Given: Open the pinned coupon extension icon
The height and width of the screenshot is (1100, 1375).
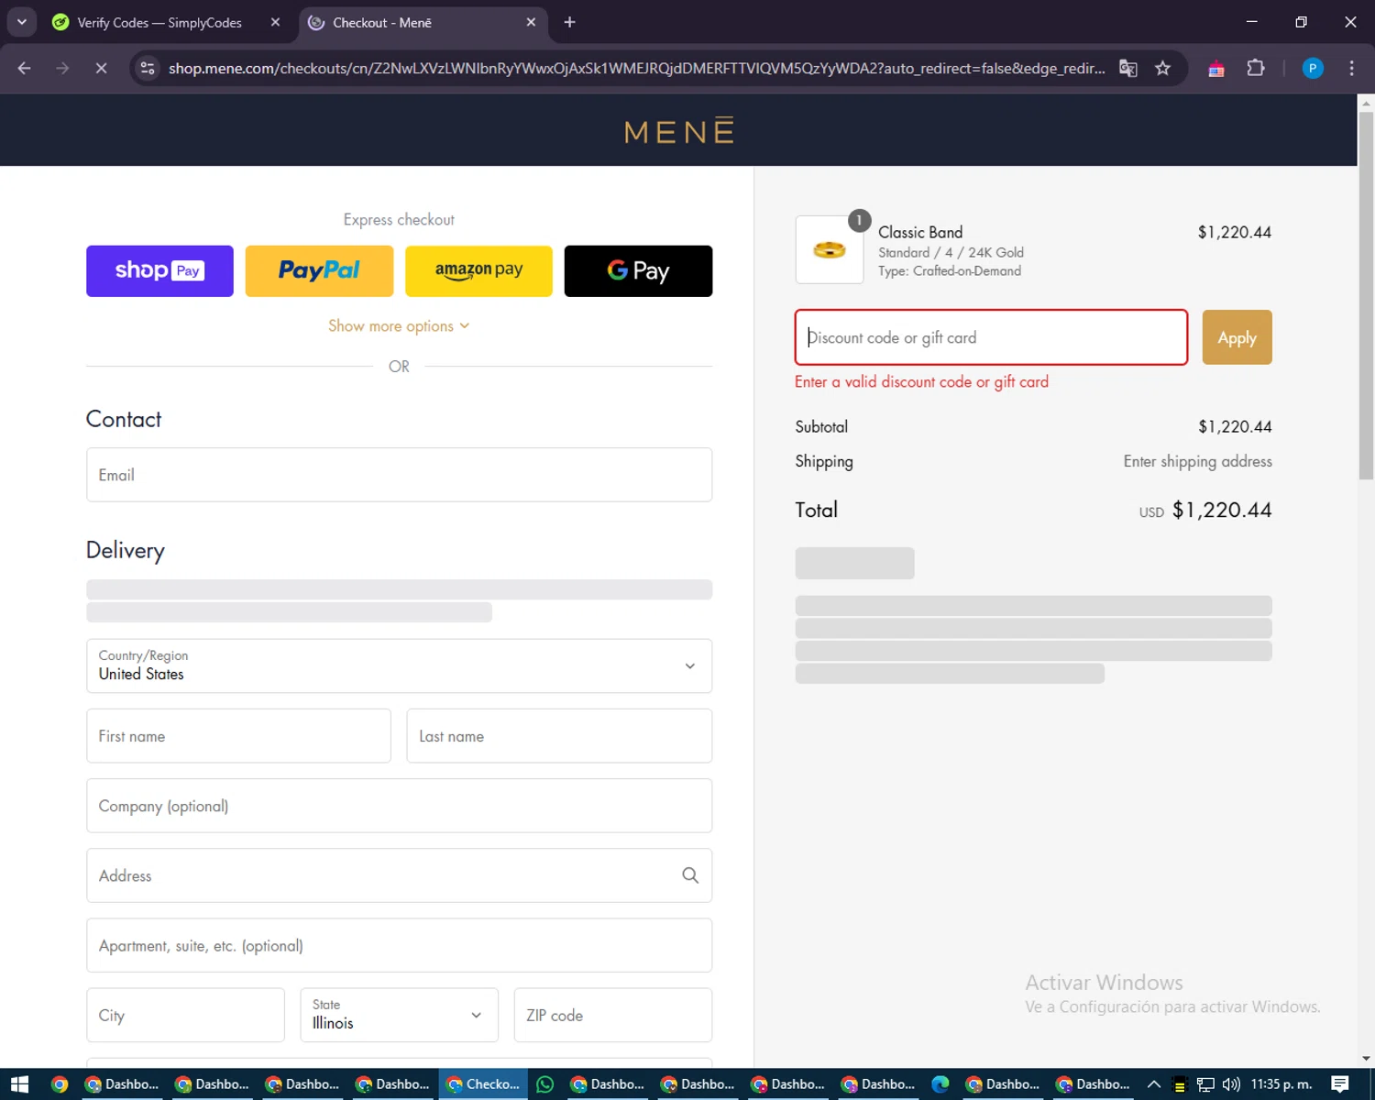Looking at the screenshot, I should pos(1216,69).
